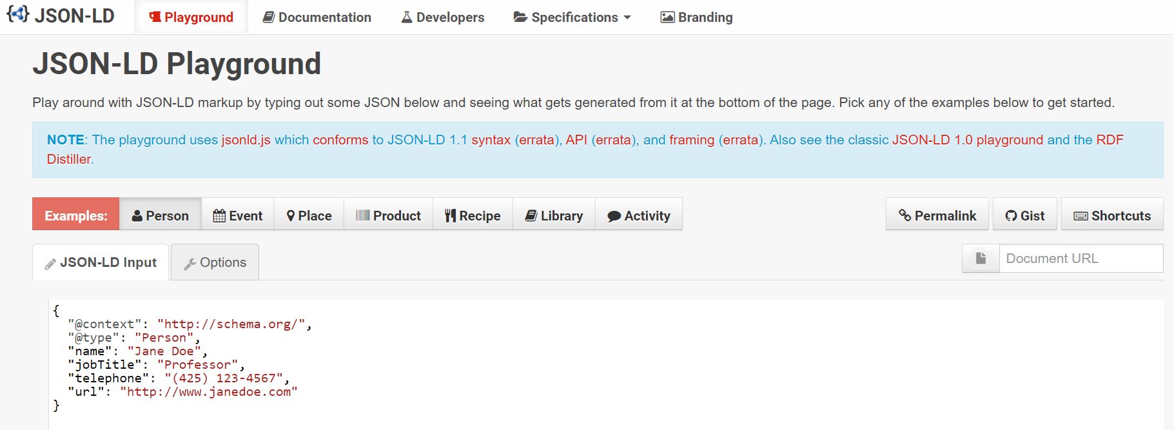The image size is (1174, 430).
Task: Click the JSON-LD brand name text
Action: [74, 15]
